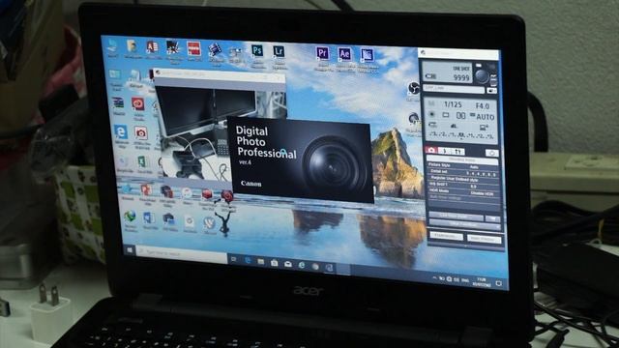Click the 9999 shots remaining display
Image resolution: width=619 pixels, height=348 pixels.
(x=461, y=77)
